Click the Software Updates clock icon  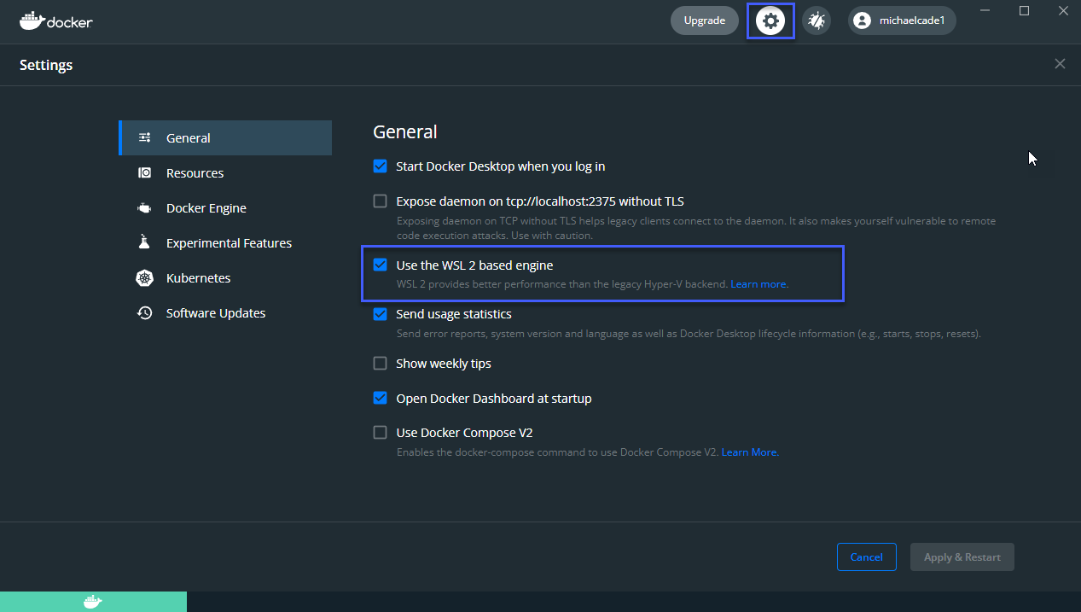[145, 312]
